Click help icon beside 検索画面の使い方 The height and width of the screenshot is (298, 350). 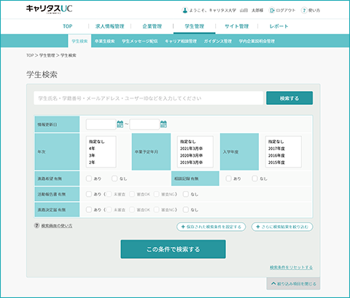coord(36,226)
